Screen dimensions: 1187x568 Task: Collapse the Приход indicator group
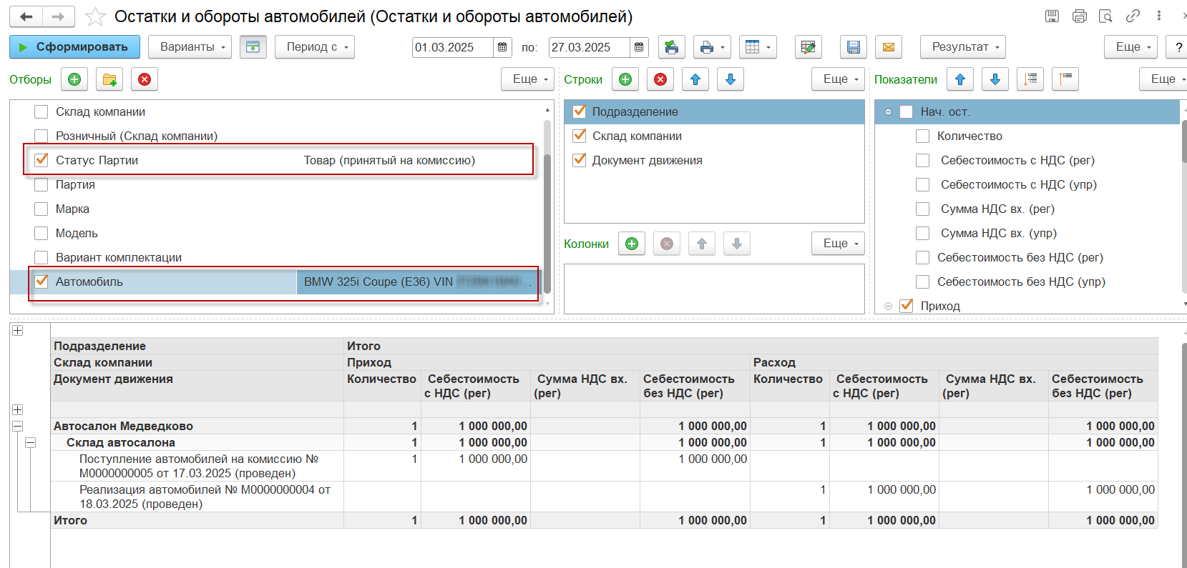click(888, 306)
